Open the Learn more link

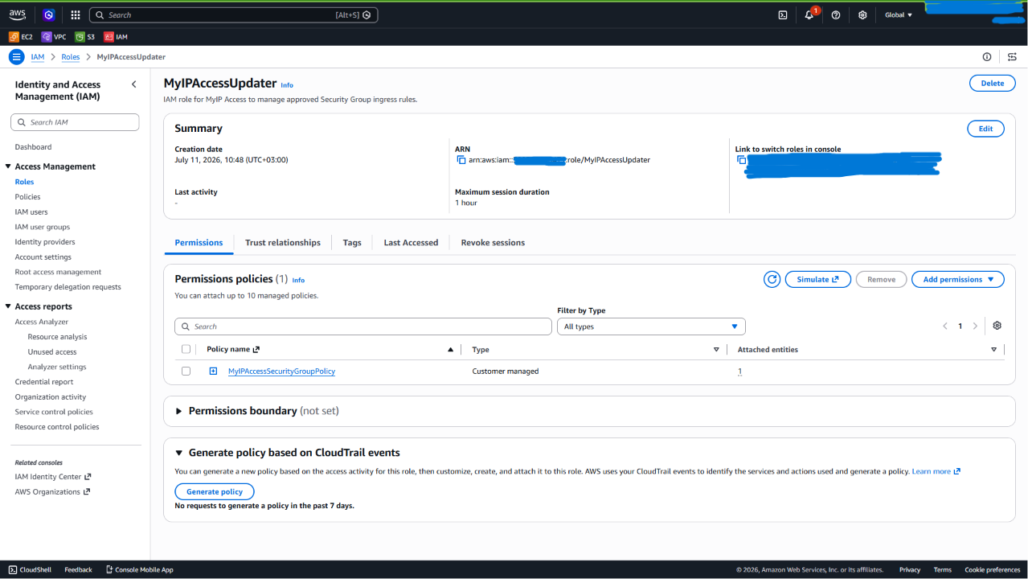point(936,471)
